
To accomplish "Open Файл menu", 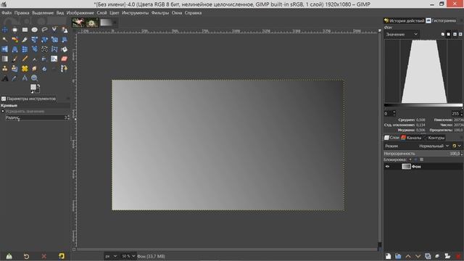I will [7, 13].
